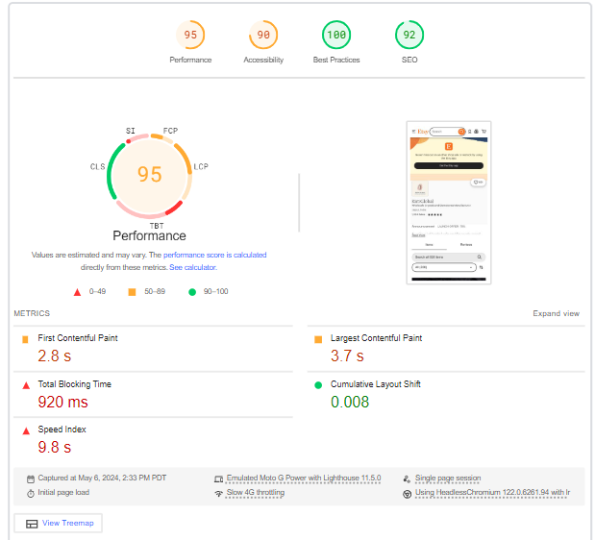This screenshot has height=540, width=595.
Task: Select the FCP label on the gauge
Action: [170, 131]
